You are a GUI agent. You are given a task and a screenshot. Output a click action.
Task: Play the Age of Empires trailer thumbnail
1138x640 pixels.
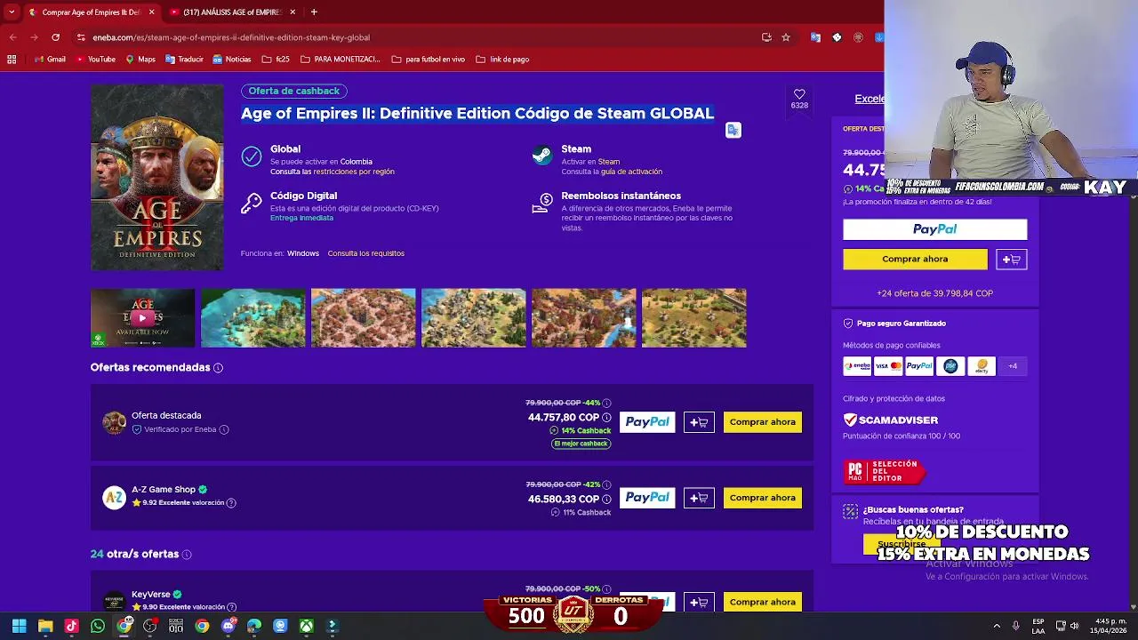coord(142,317)
